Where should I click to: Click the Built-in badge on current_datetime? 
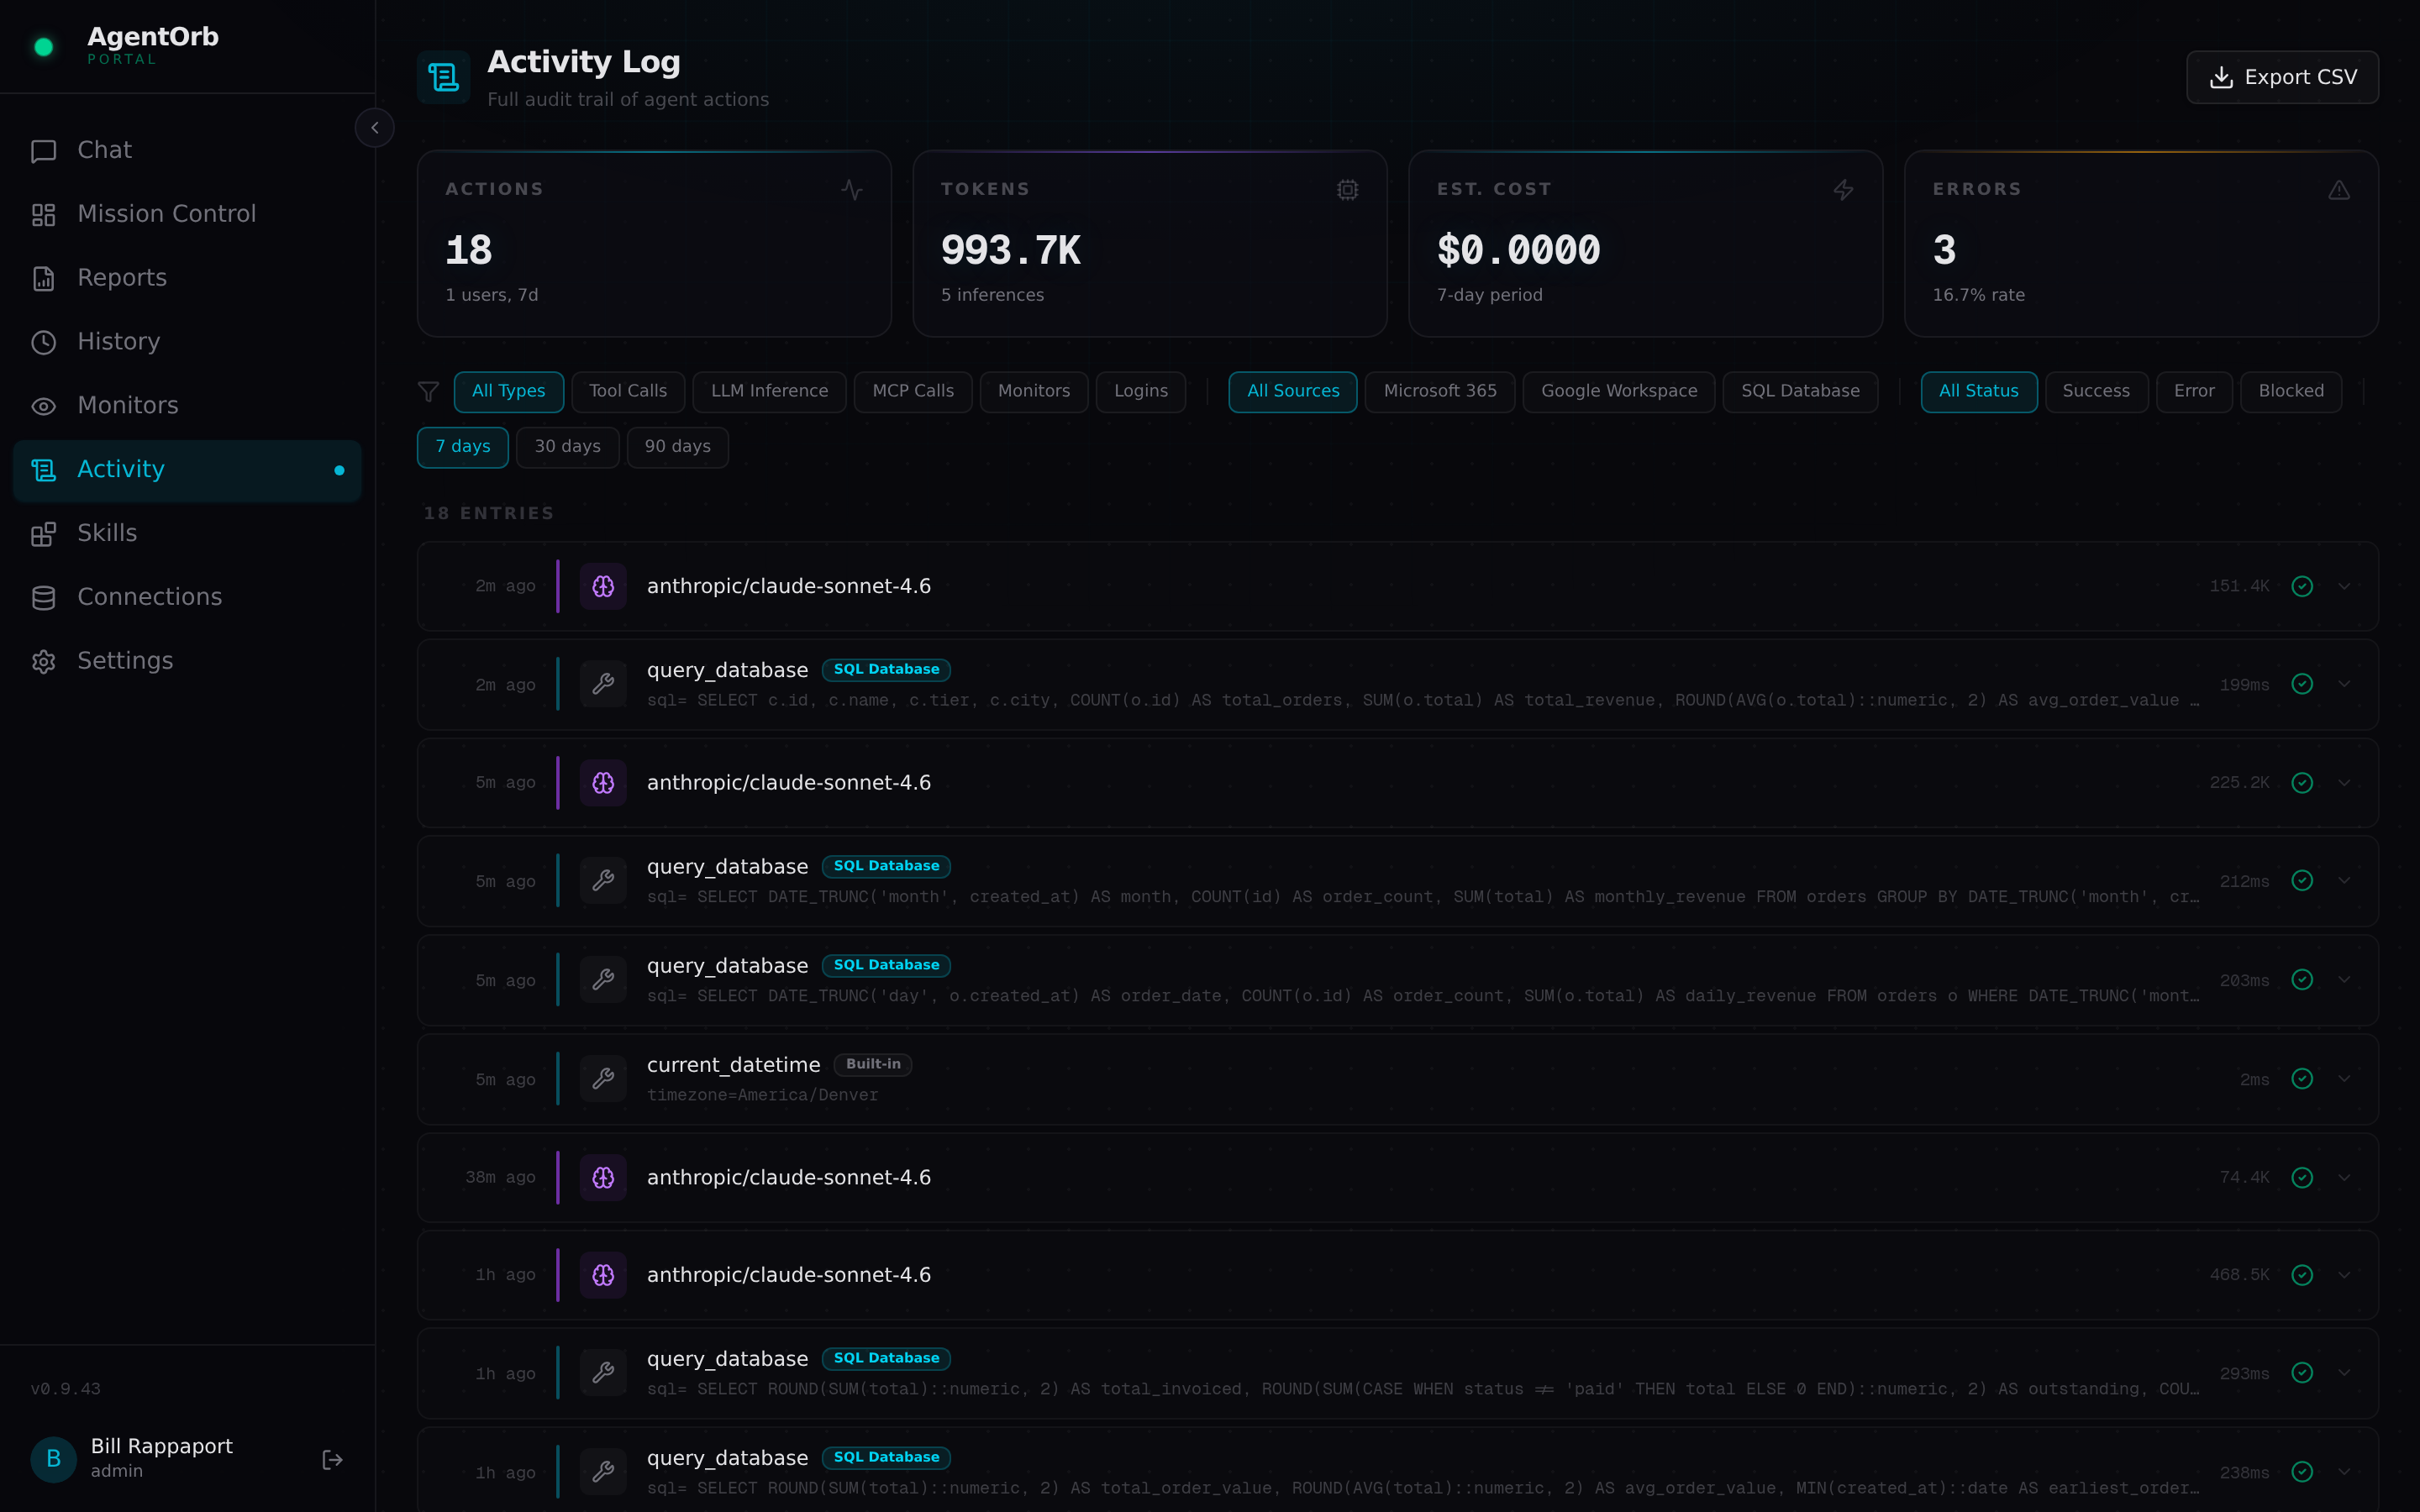click(x=873, y=1064)
